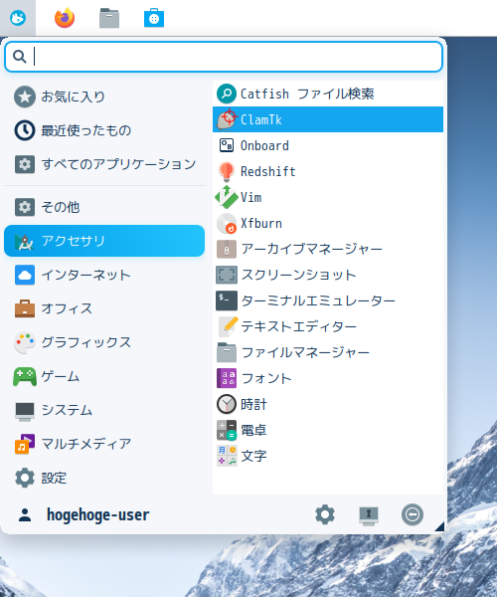Image resolution: width=497 pixels, height=597 pixels.
Task: Open テキストエディター icon
Action: tap(229, 326)
